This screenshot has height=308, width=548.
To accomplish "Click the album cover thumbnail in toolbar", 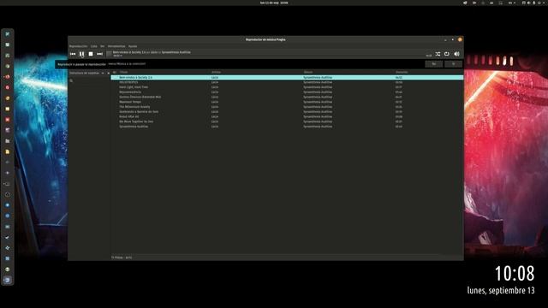I will [x=109, y=54].
